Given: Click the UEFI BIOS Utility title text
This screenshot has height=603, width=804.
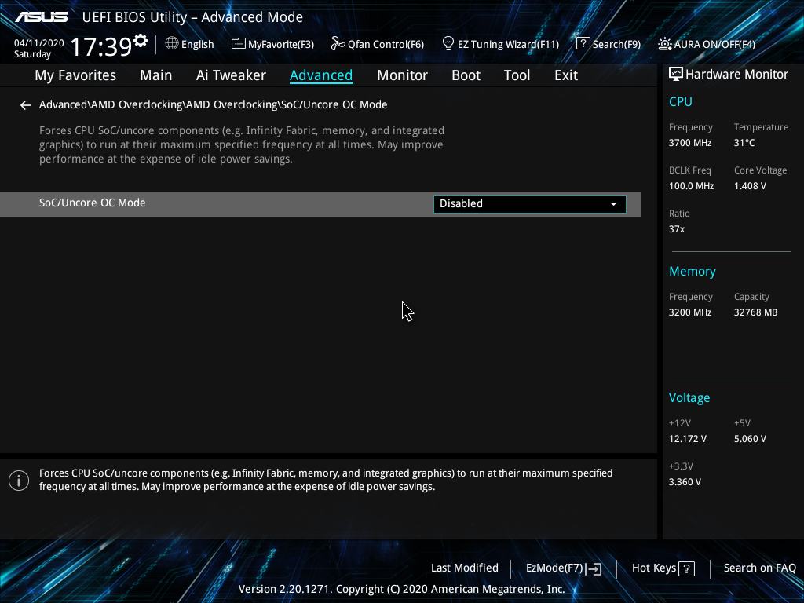Looking at the screenshot, I should (192, 17).
